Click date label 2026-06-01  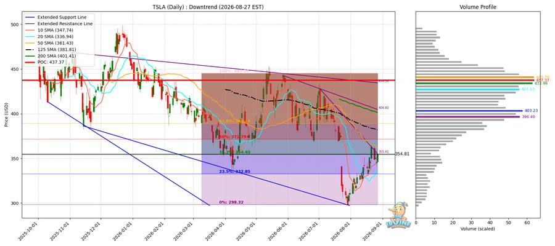tap(279, 231)
